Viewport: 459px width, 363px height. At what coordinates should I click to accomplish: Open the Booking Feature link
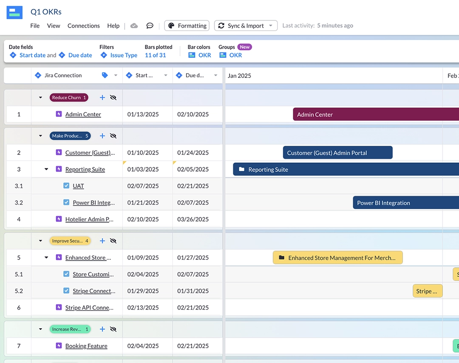(x=86, y=346)
